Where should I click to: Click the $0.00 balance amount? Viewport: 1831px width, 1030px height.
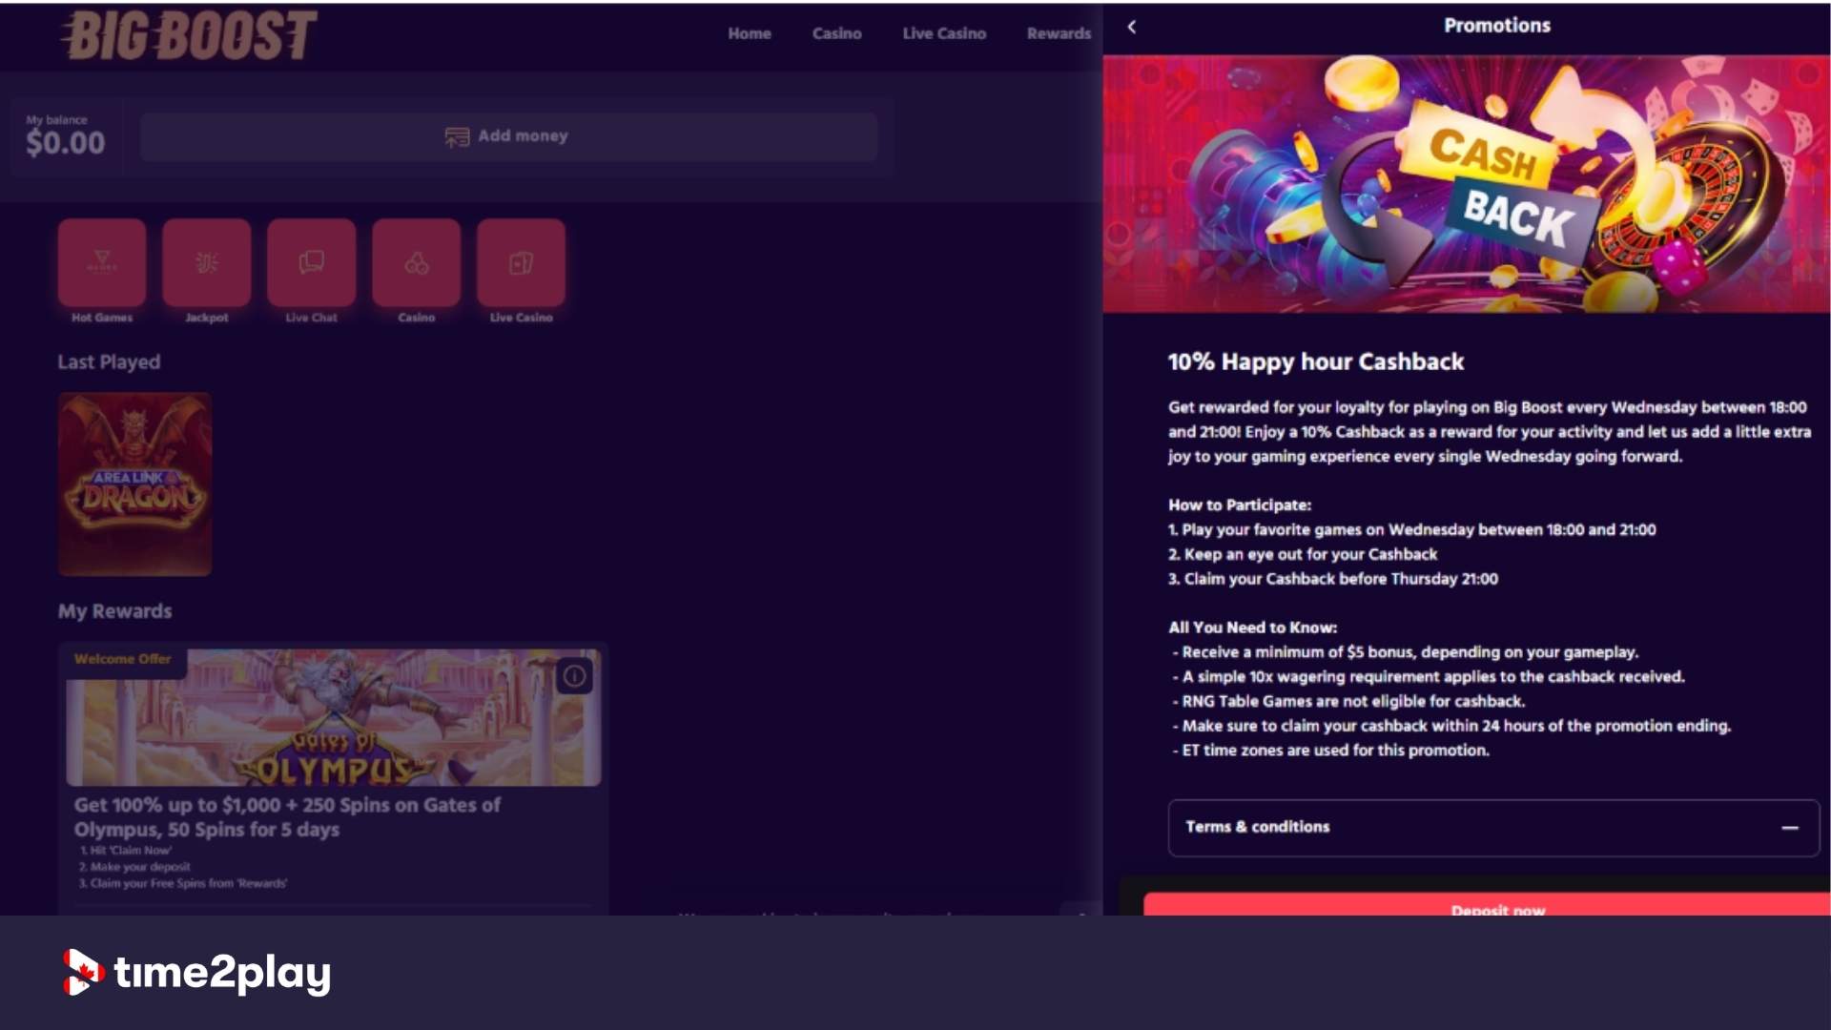(65, 143)
